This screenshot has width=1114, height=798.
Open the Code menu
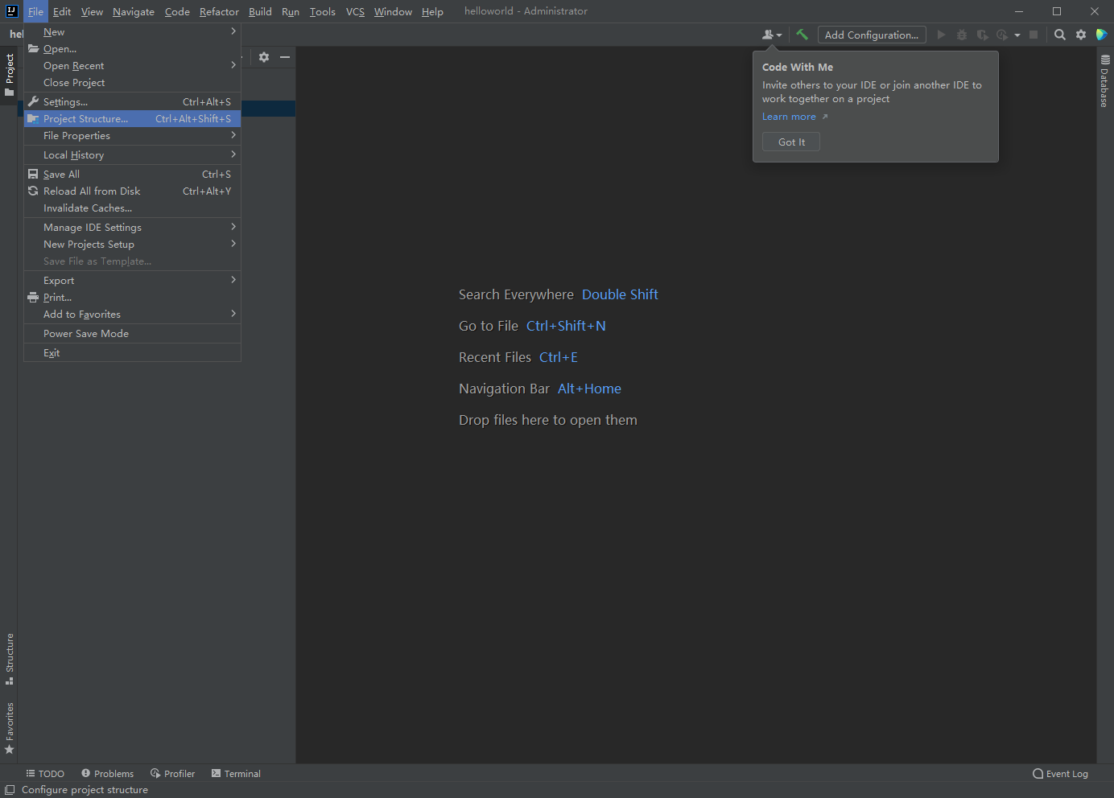pyautogui.click(x=177, y=11)
